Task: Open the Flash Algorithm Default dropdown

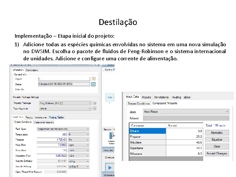Action: [65, 108]
